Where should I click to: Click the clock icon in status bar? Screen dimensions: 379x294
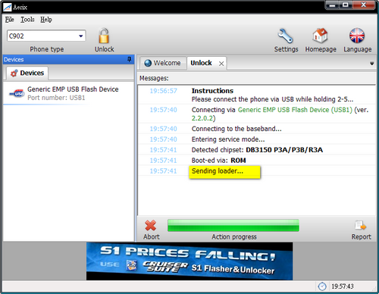(x=322, y=286)
